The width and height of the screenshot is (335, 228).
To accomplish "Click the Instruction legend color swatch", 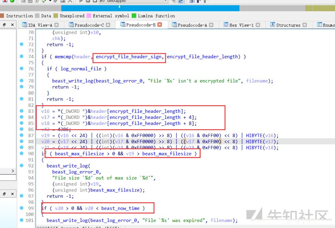I will point(2,16).
